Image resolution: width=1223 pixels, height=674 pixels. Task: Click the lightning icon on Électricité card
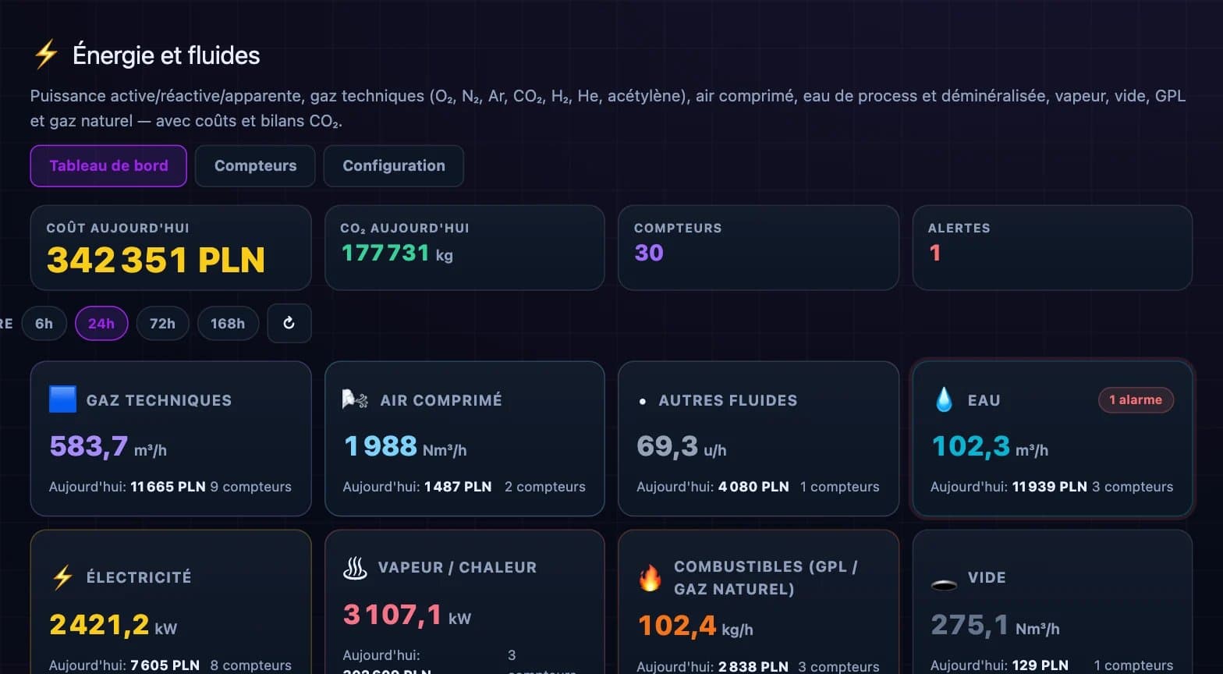(x=62, y=577)
